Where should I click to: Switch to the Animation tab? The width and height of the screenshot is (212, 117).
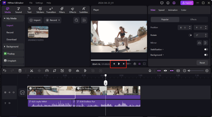coord(173,10)
